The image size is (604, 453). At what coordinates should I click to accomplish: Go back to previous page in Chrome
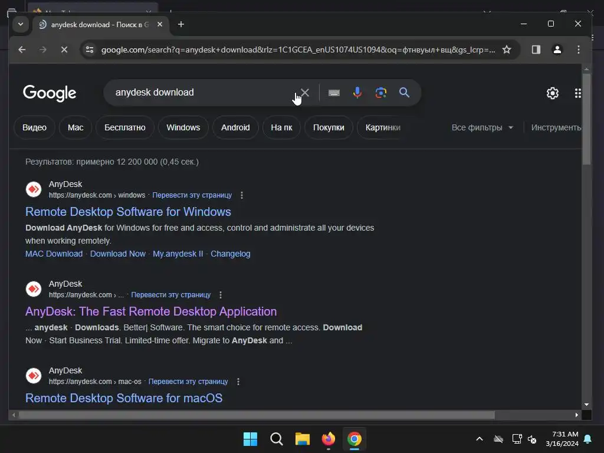point(22,50)
